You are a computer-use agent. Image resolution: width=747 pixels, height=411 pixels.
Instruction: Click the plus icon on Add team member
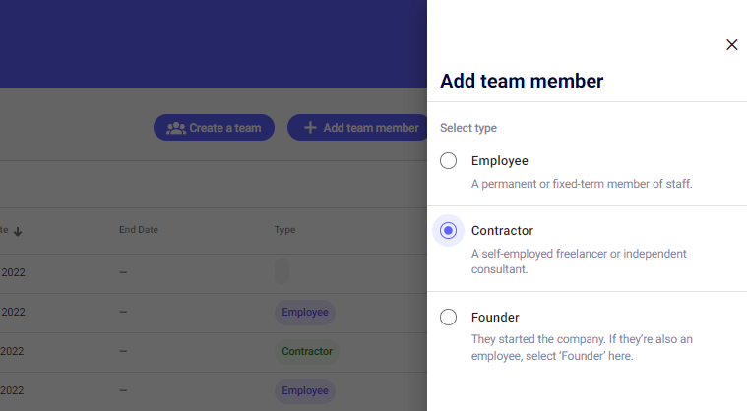(310, 128)
